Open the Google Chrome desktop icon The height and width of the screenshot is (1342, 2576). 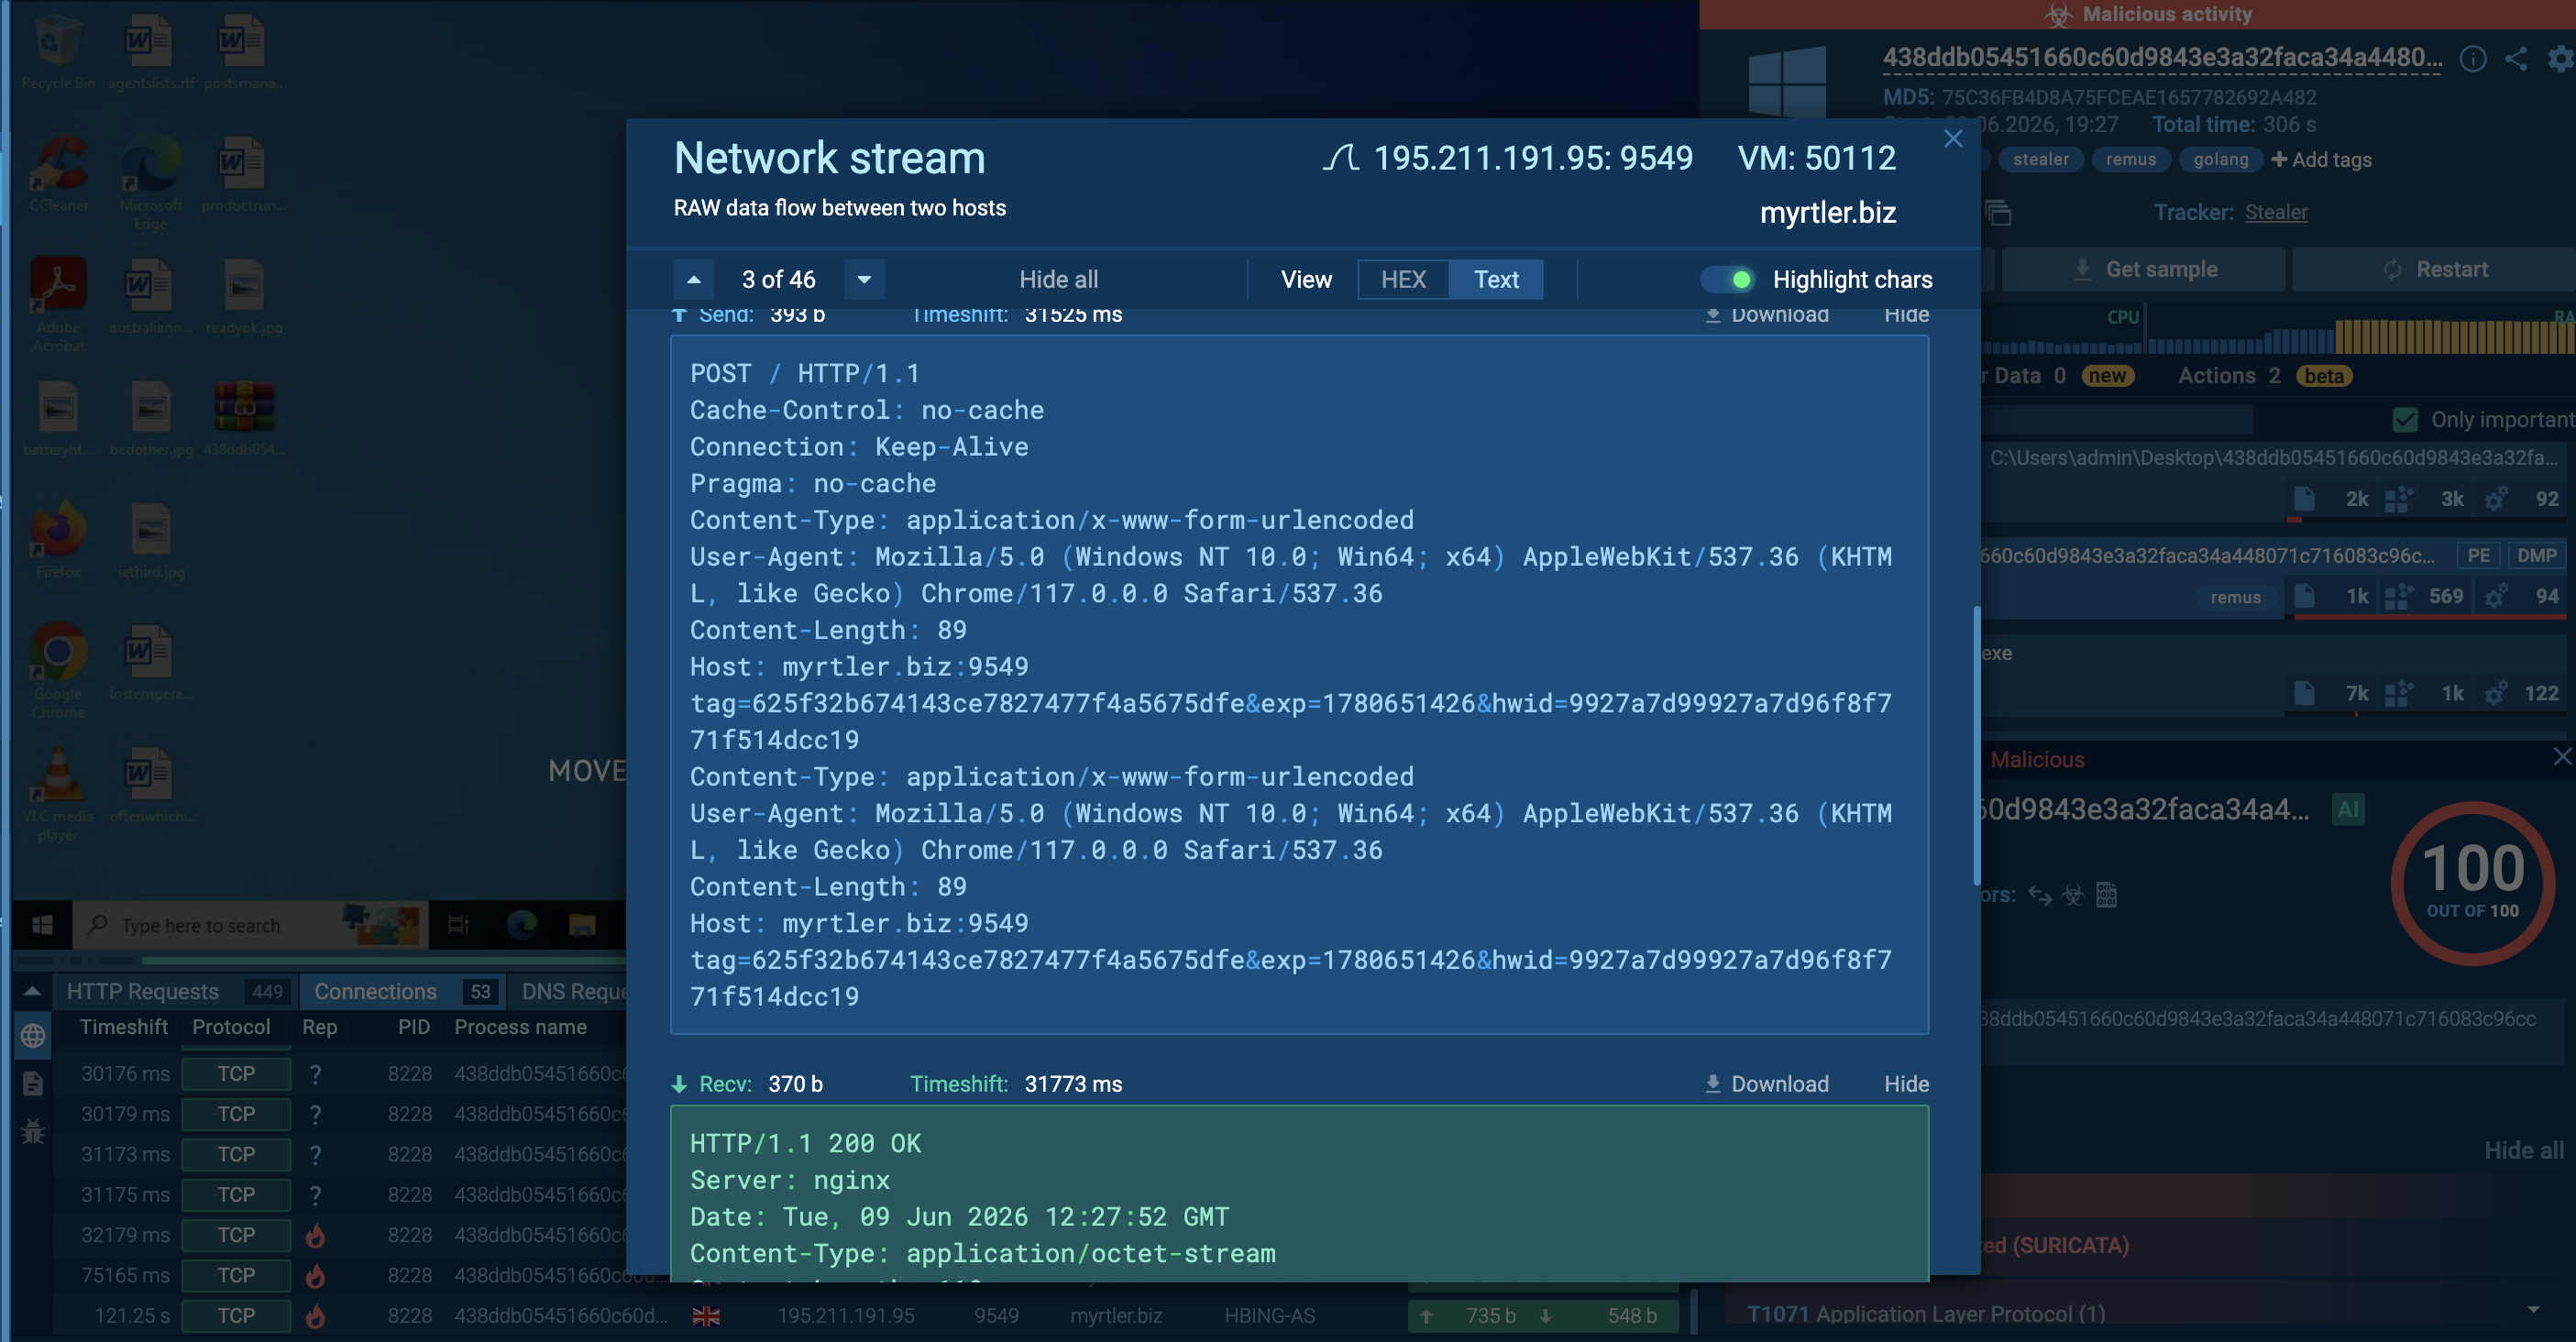(x=58, y=671)
